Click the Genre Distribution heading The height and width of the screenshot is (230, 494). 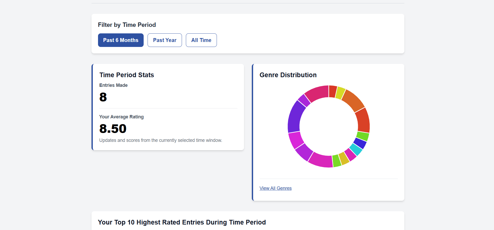(288, 75)
